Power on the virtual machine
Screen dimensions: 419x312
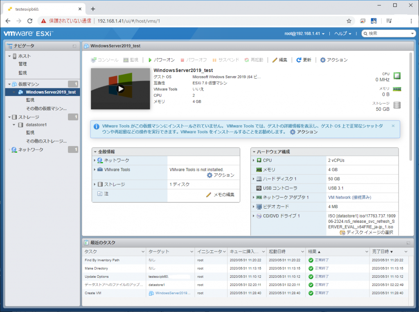(161, 60)
